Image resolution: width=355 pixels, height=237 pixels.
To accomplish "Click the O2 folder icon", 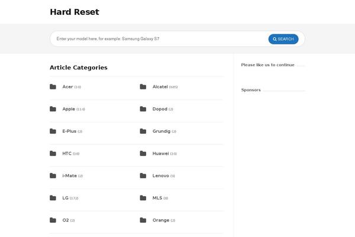I will point(53,220).
